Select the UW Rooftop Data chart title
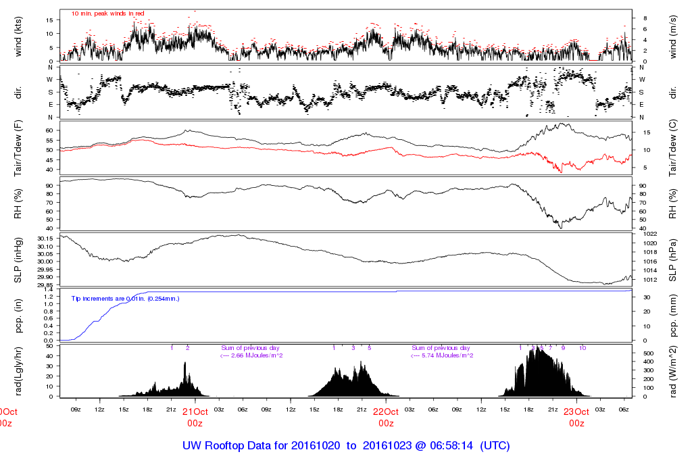The width and height of the screenshot is (692, 473). point(345,446)
